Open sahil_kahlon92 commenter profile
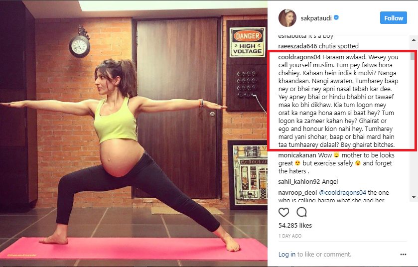Image resolution: width=418 pixels, height=267 pixels. coord(299,182)
